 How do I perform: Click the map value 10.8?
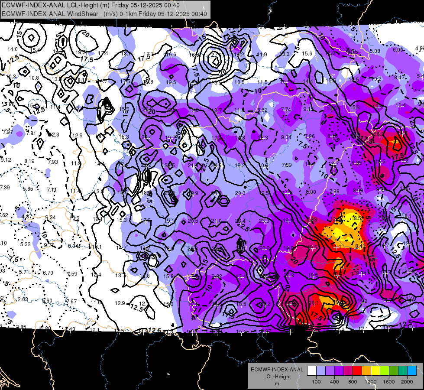pyautogui.click(x=34, y=78)
